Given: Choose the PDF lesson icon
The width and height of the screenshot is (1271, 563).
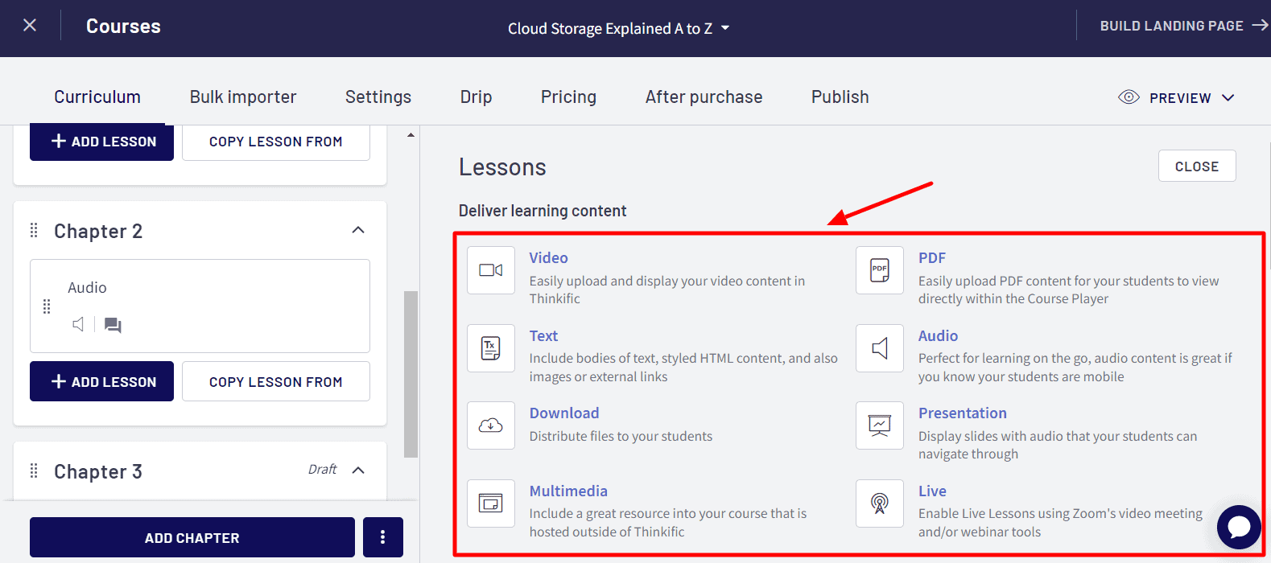Looking at the screenshot, I should pyautogui.click(x=879, y=270).
